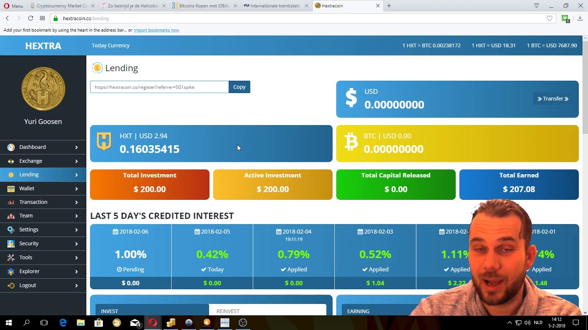Open the Explorer sidebar icon
The height and width of the screenshot is (330, 588).
pyautogui.click(x=11, y=271)
